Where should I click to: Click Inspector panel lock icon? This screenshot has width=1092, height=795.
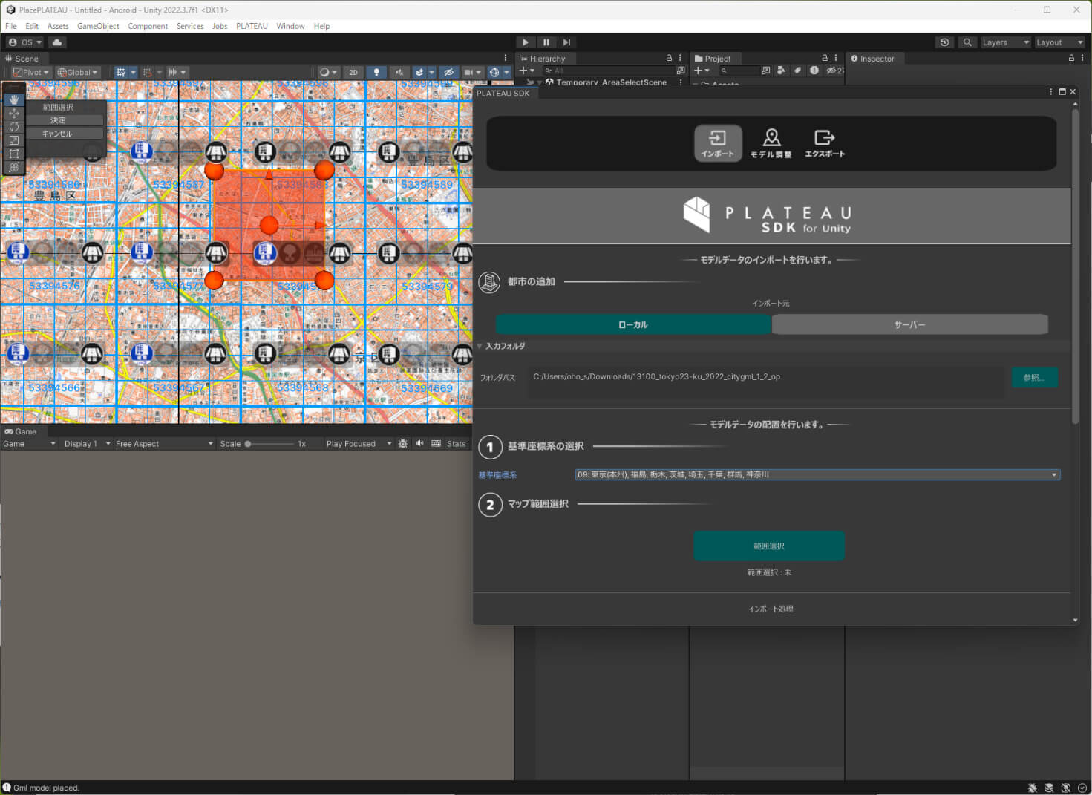pyautogui.click(x=1071, y=58)
